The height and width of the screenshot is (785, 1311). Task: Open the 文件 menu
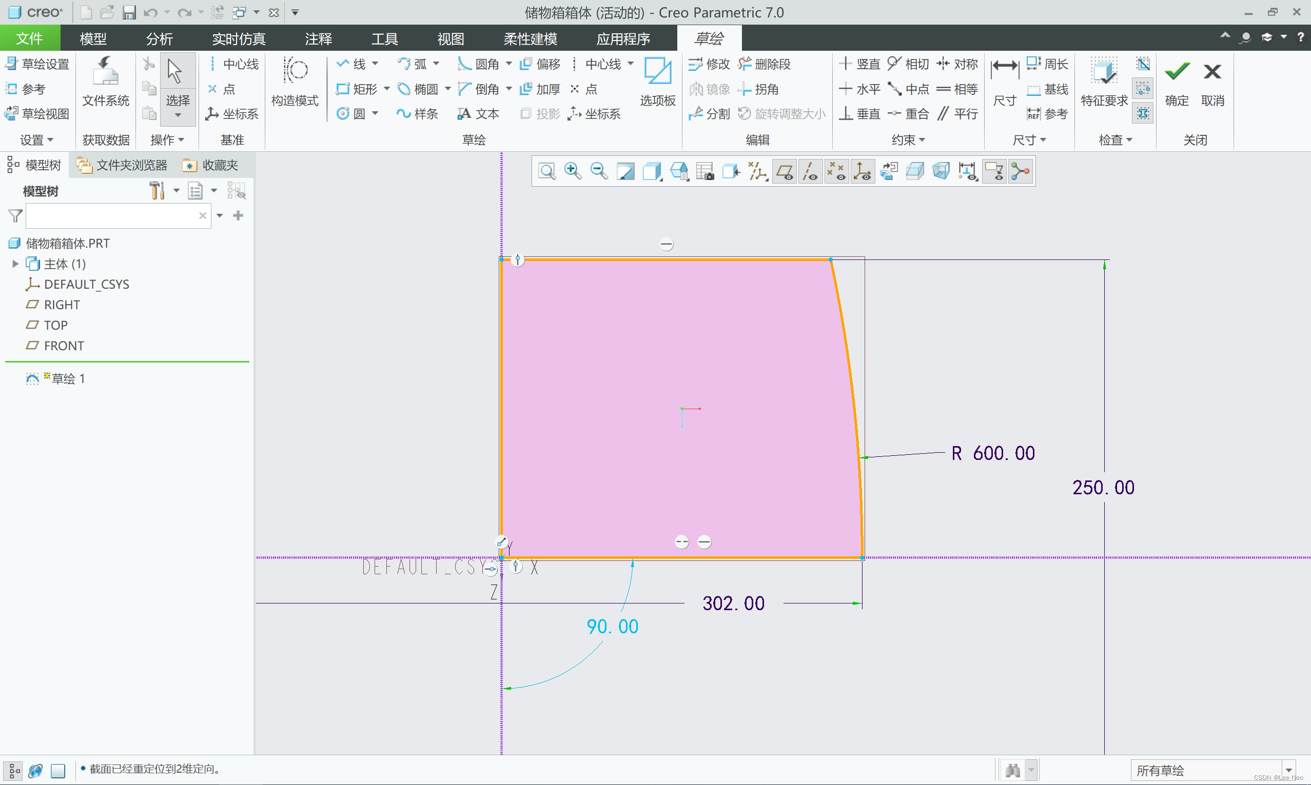(x=30, y=38)
